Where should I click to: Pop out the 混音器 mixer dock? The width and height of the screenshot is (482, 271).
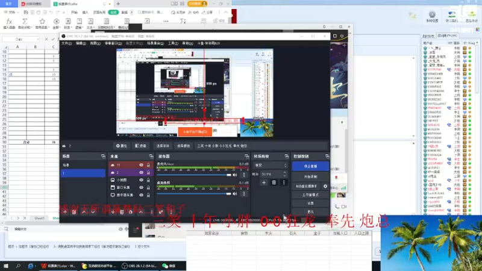click(246, 157)
